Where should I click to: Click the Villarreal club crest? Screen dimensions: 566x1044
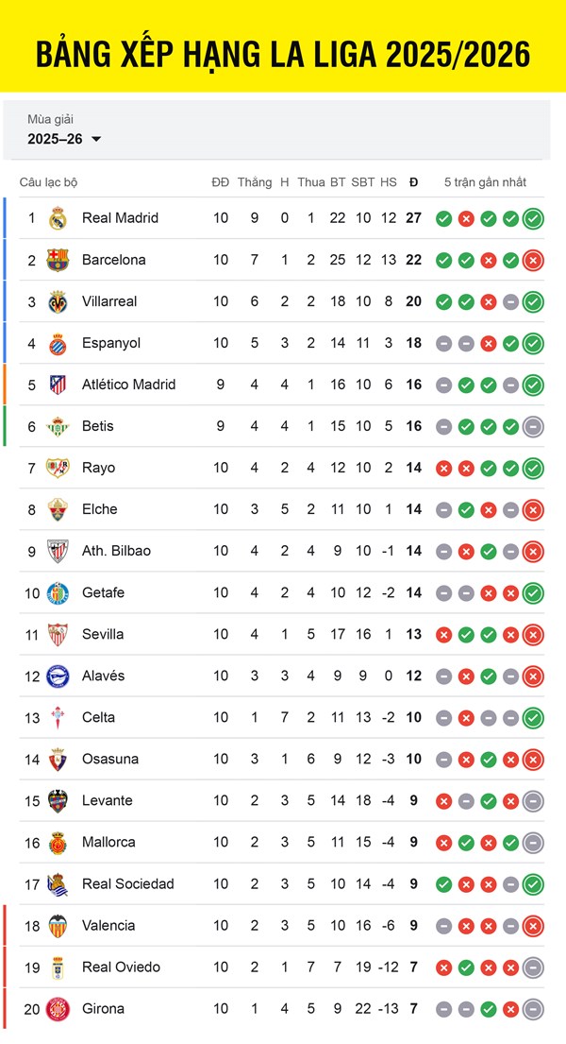click(58, 301)
